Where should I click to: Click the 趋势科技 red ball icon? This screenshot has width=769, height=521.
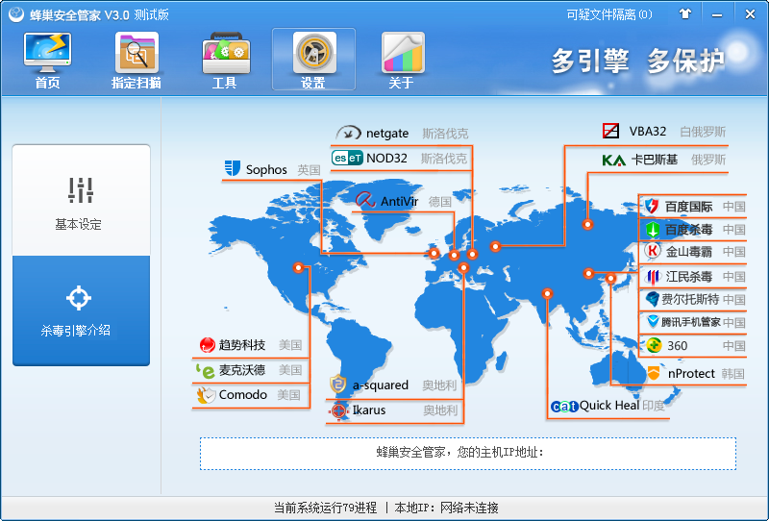208,345
